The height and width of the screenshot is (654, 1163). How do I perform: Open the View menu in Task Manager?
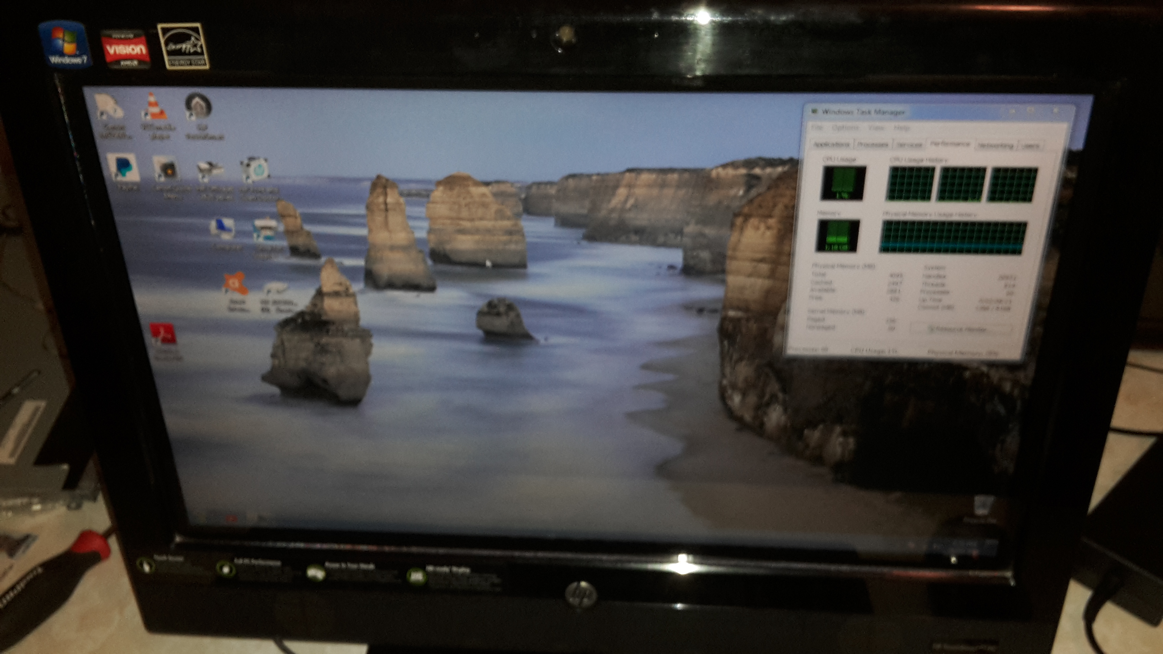pyautogui.click(x=876, y=128)
